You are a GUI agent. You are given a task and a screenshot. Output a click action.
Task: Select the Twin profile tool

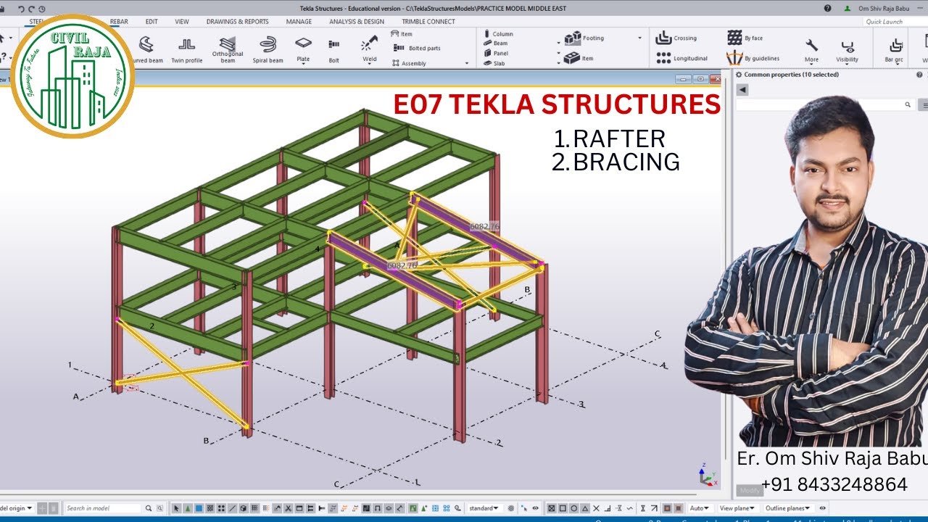(x=186, y=49)
